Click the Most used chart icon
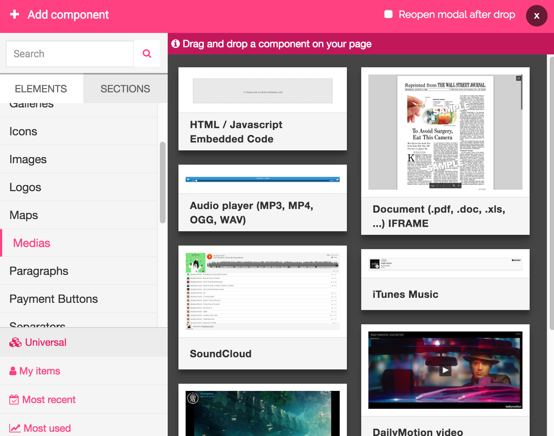 coord(15,428)
